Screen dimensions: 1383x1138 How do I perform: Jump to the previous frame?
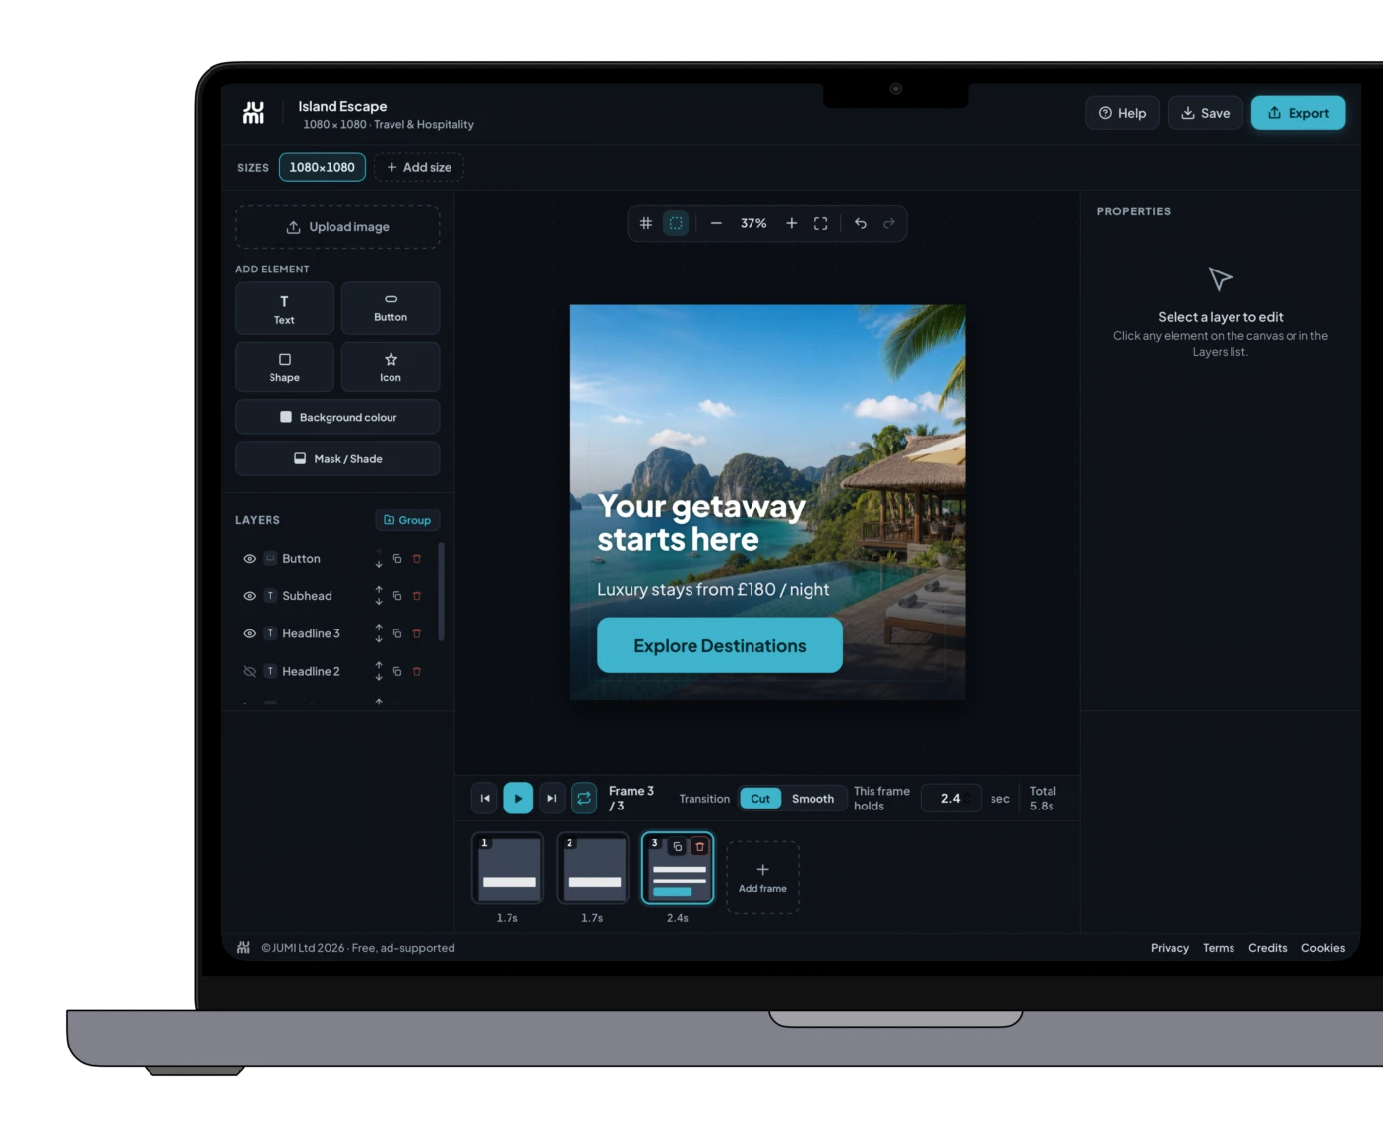pyautogui.click(x=485, y=798)
